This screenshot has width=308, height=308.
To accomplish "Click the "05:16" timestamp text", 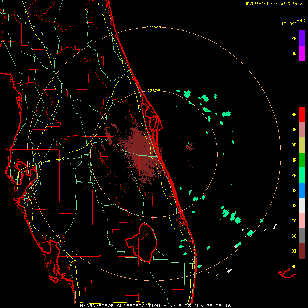I will (223, 306).
